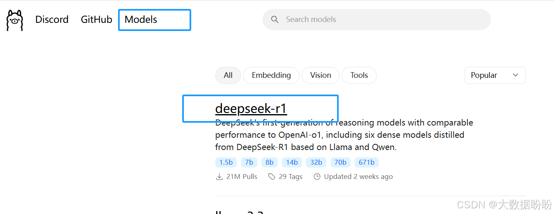
Task: Click the 671b size tag
Action: (366, 162)
